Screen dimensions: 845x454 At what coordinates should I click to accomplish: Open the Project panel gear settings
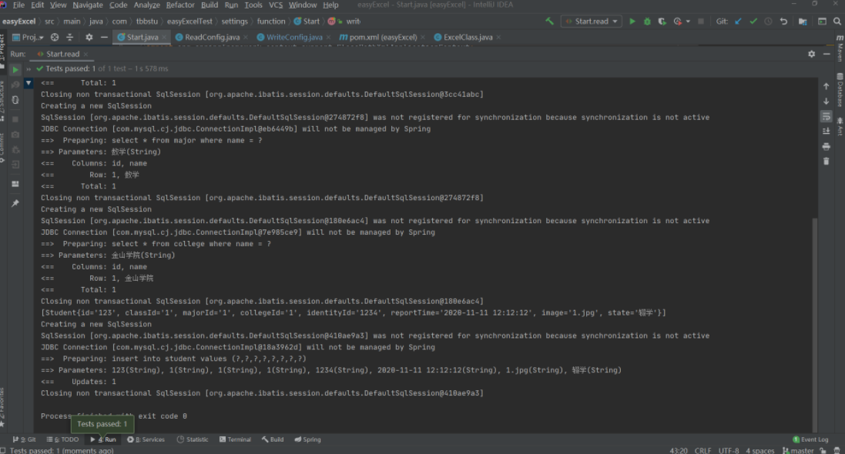pos(89,37)
